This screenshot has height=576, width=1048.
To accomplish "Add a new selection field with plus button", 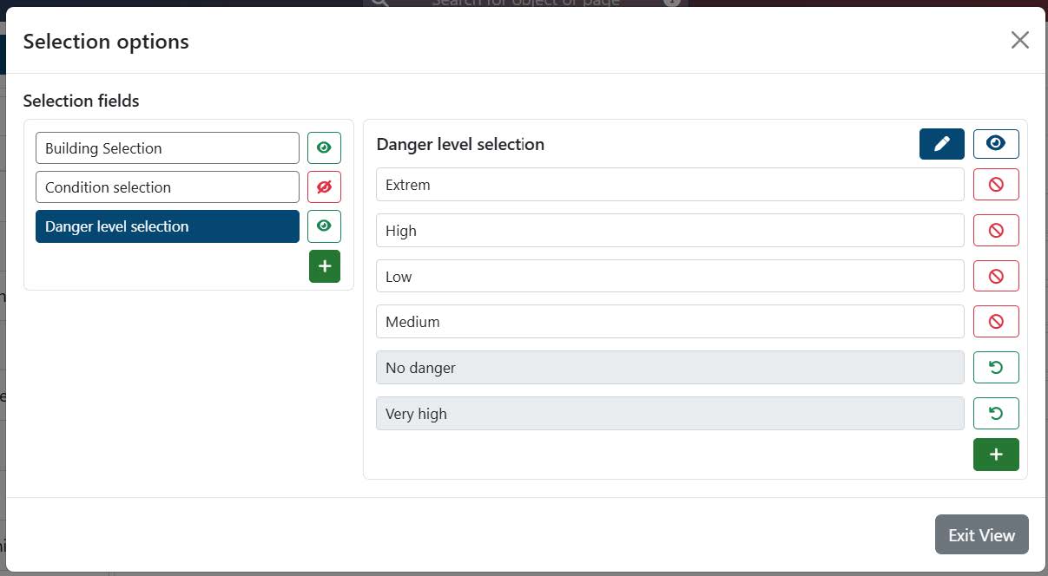I will [x=325, y=266].
